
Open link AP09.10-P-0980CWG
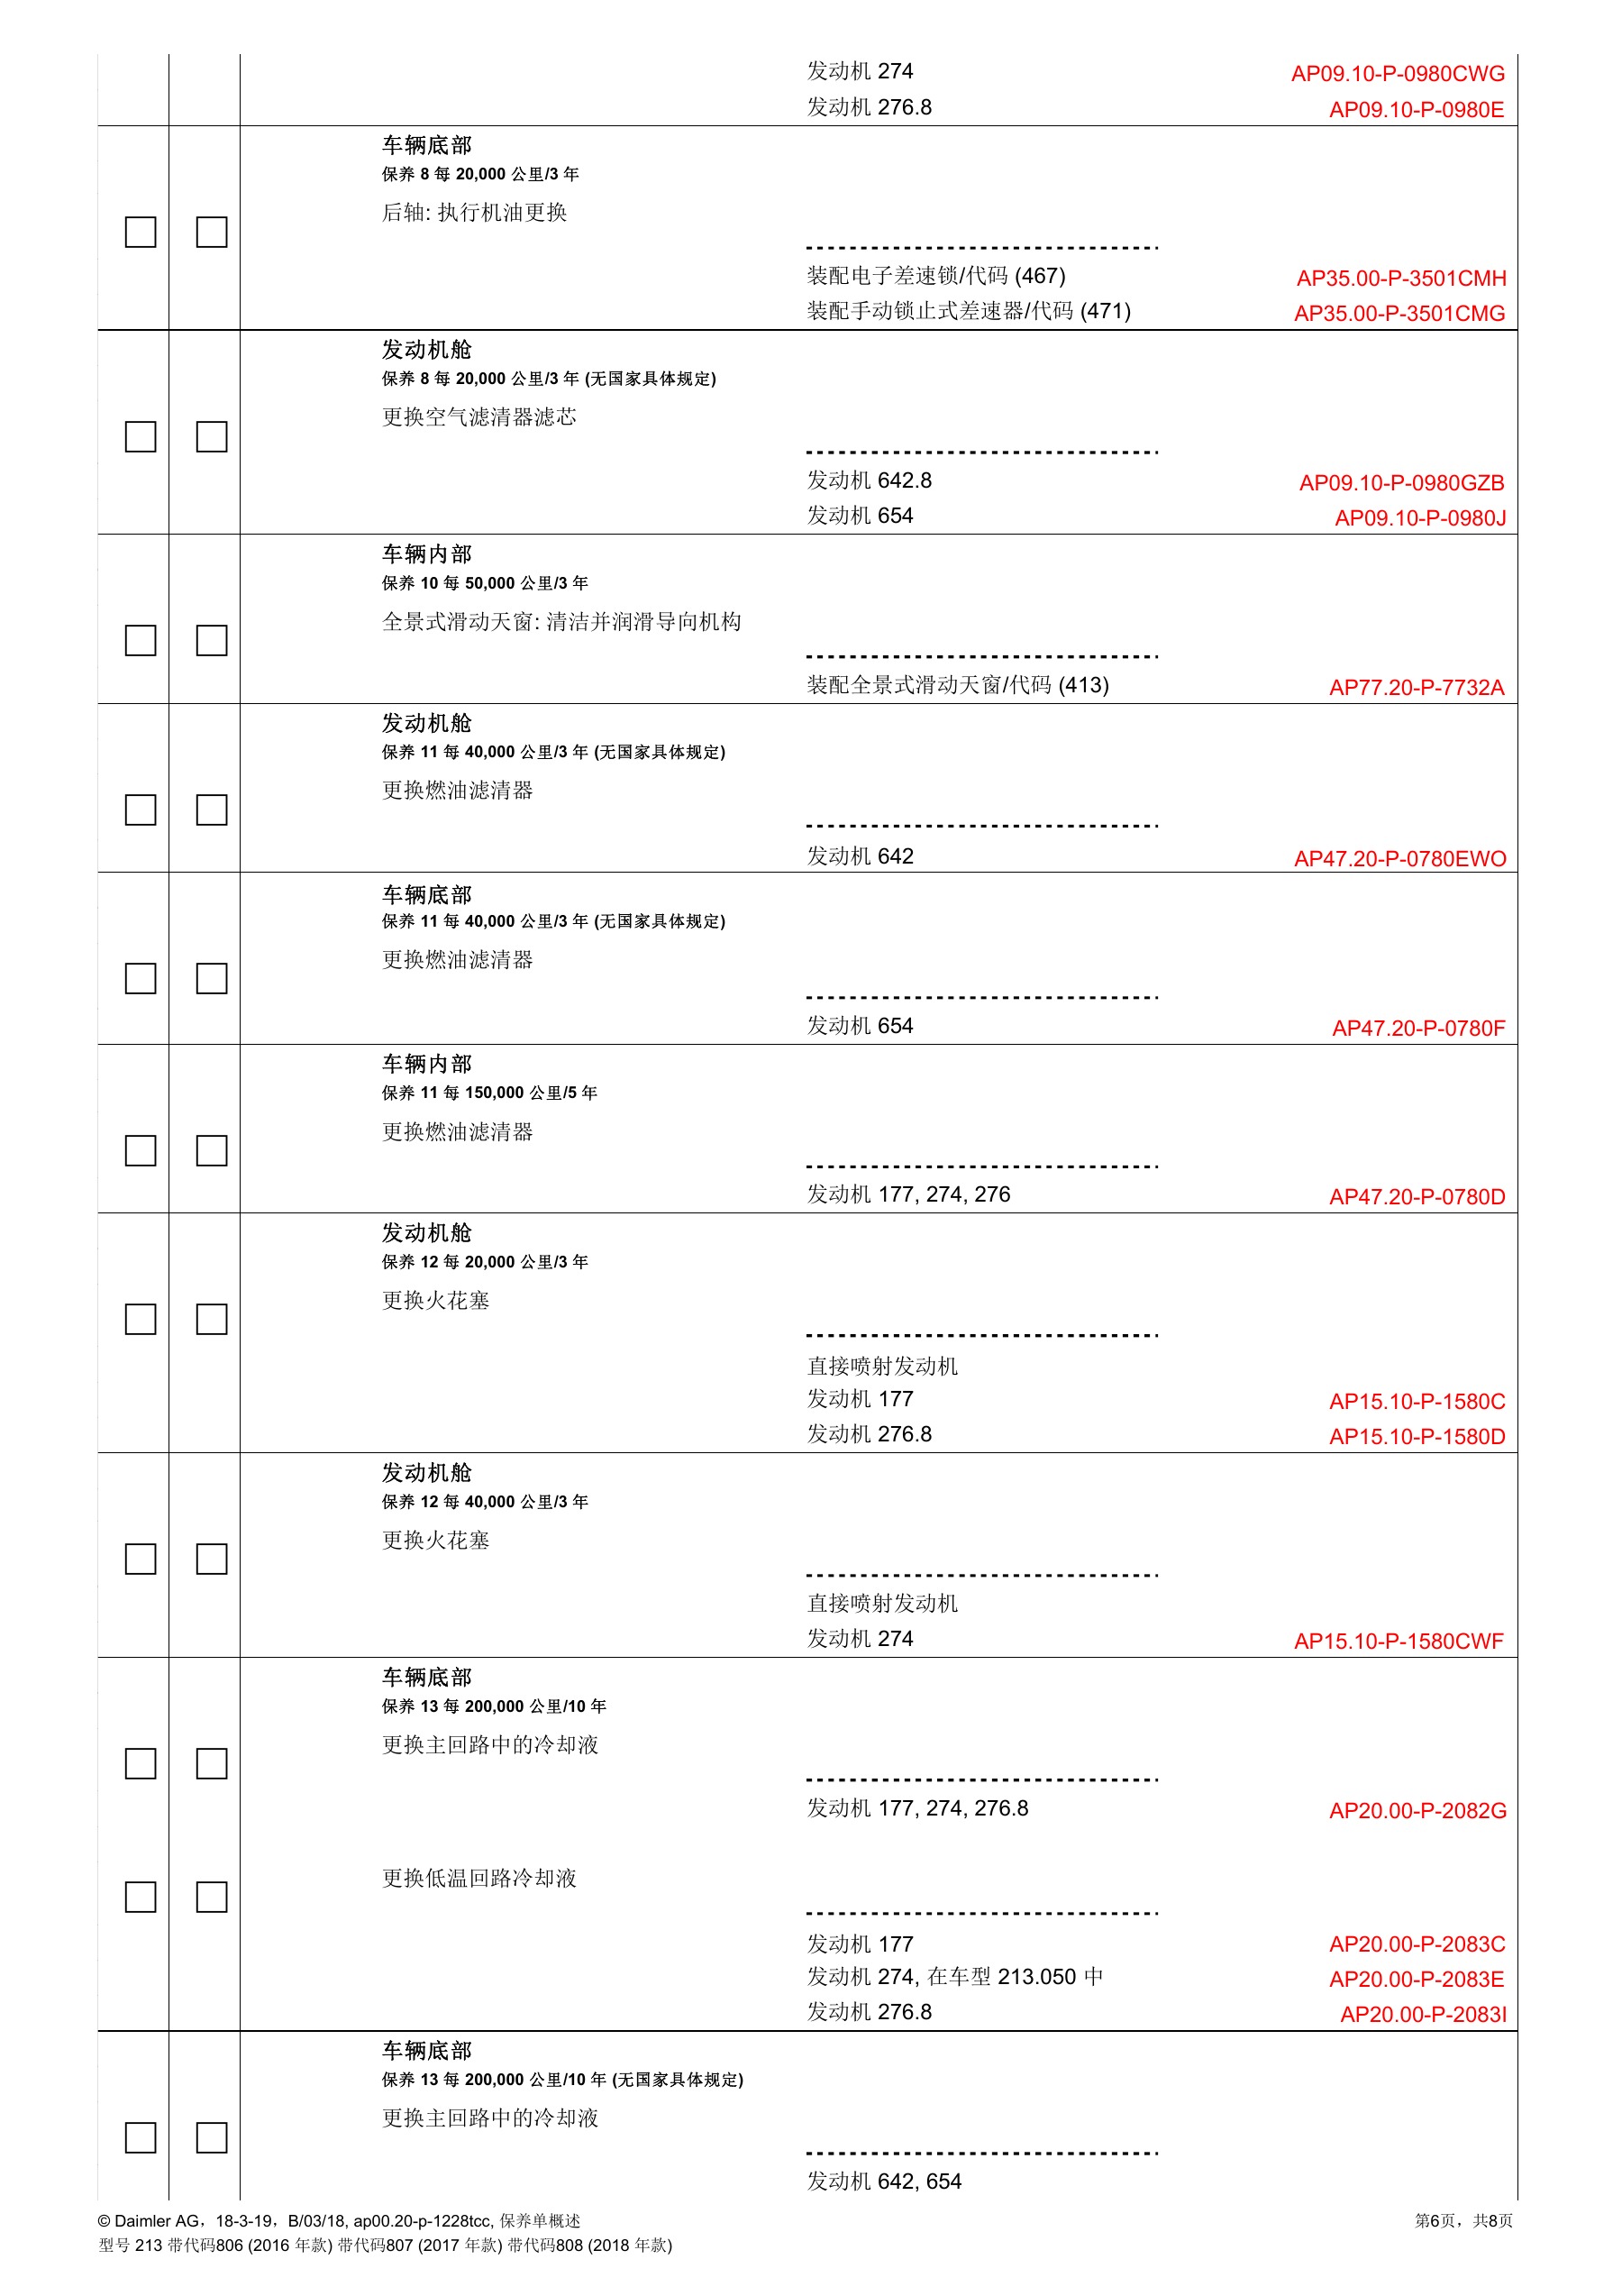pos(1397,74)
